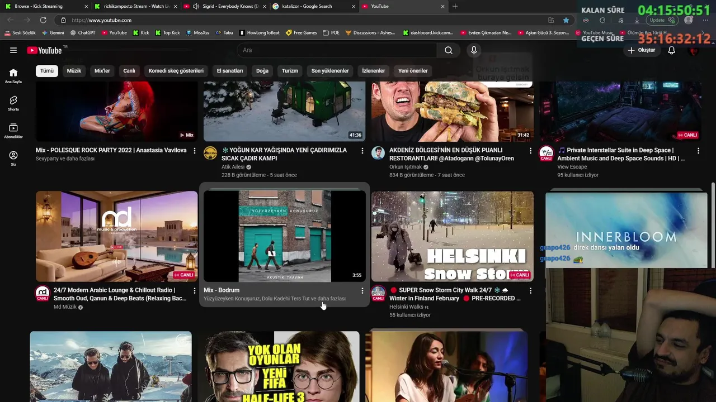This screenshot has height=402, width=716.
Task: Open HELSINKI Snow Storm thumbnail
Action: pyautogui.click(x=453, y=236)
